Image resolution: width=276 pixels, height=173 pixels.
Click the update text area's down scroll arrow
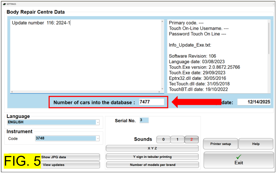162,89
